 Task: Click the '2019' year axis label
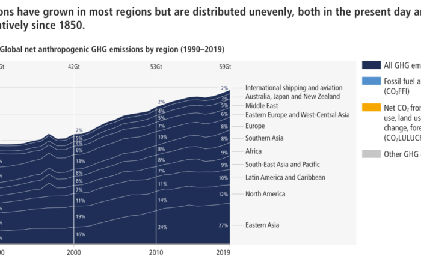(223, 252)
